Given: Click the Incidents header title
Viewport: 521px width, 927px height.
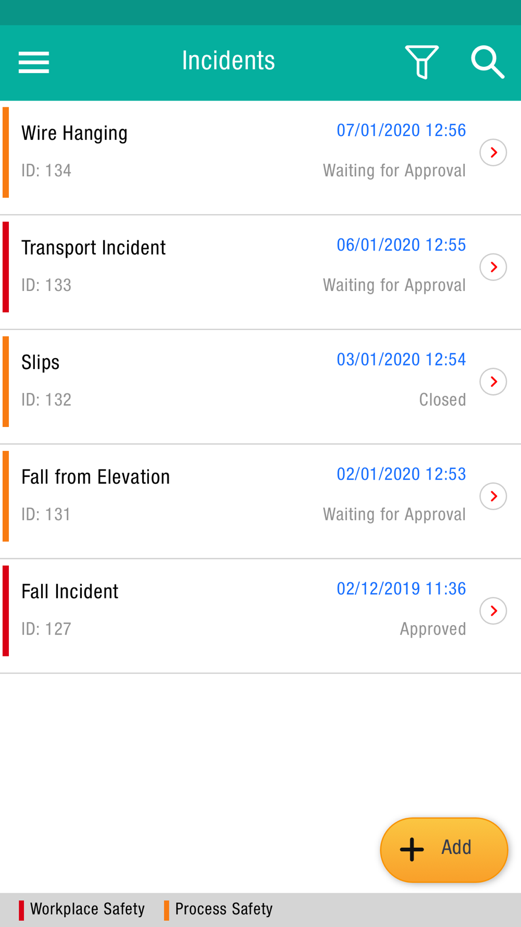Looking at the screenshot, I should coord(228,60).
